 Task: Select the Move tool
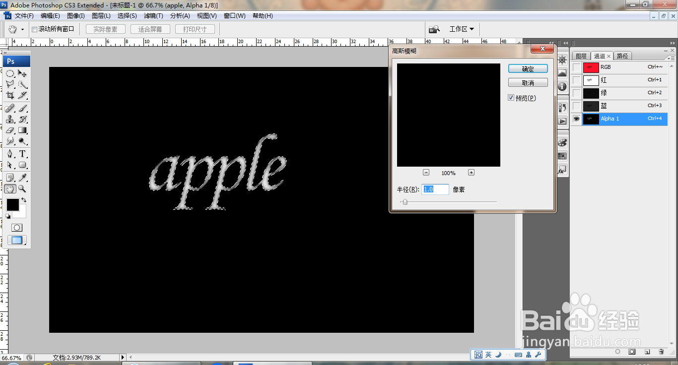point(22,73)
